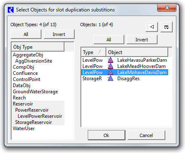Click the LakeHavasuParkerDam reservoir icon
This screenshot has width=185, height=153.
(110, 60)
